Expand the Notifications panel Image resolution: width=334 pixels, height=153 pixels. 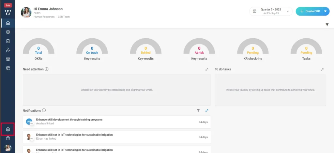(x=207, y=110)
